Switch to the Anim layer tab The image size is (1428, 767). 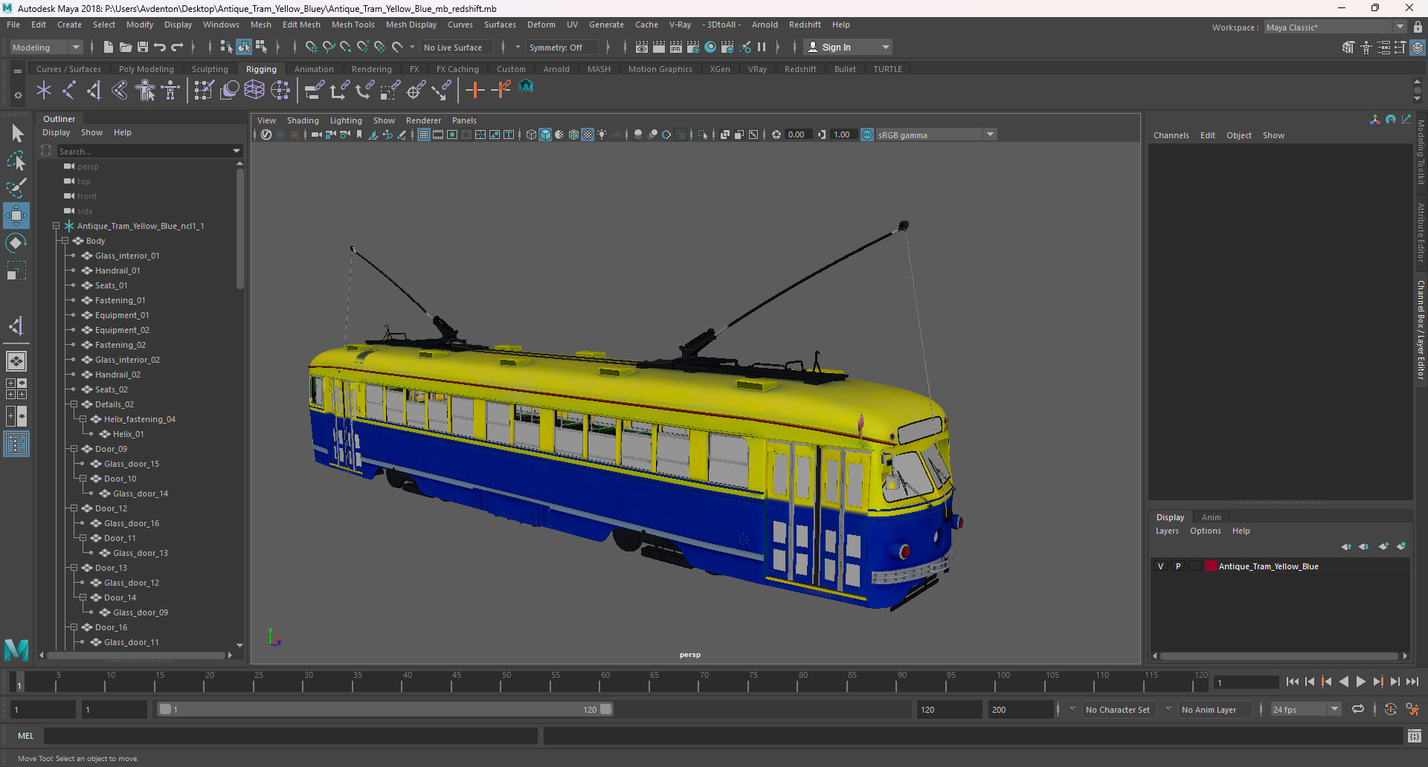point(1211,517)
